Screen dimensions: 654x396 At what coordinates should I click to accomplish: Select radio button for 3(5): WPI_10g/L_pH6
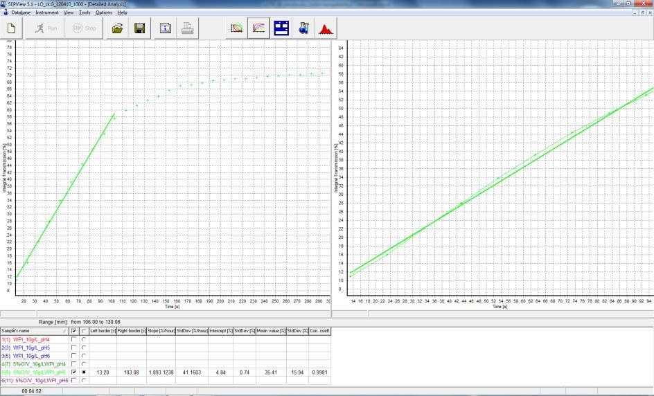tap(84, 356)
